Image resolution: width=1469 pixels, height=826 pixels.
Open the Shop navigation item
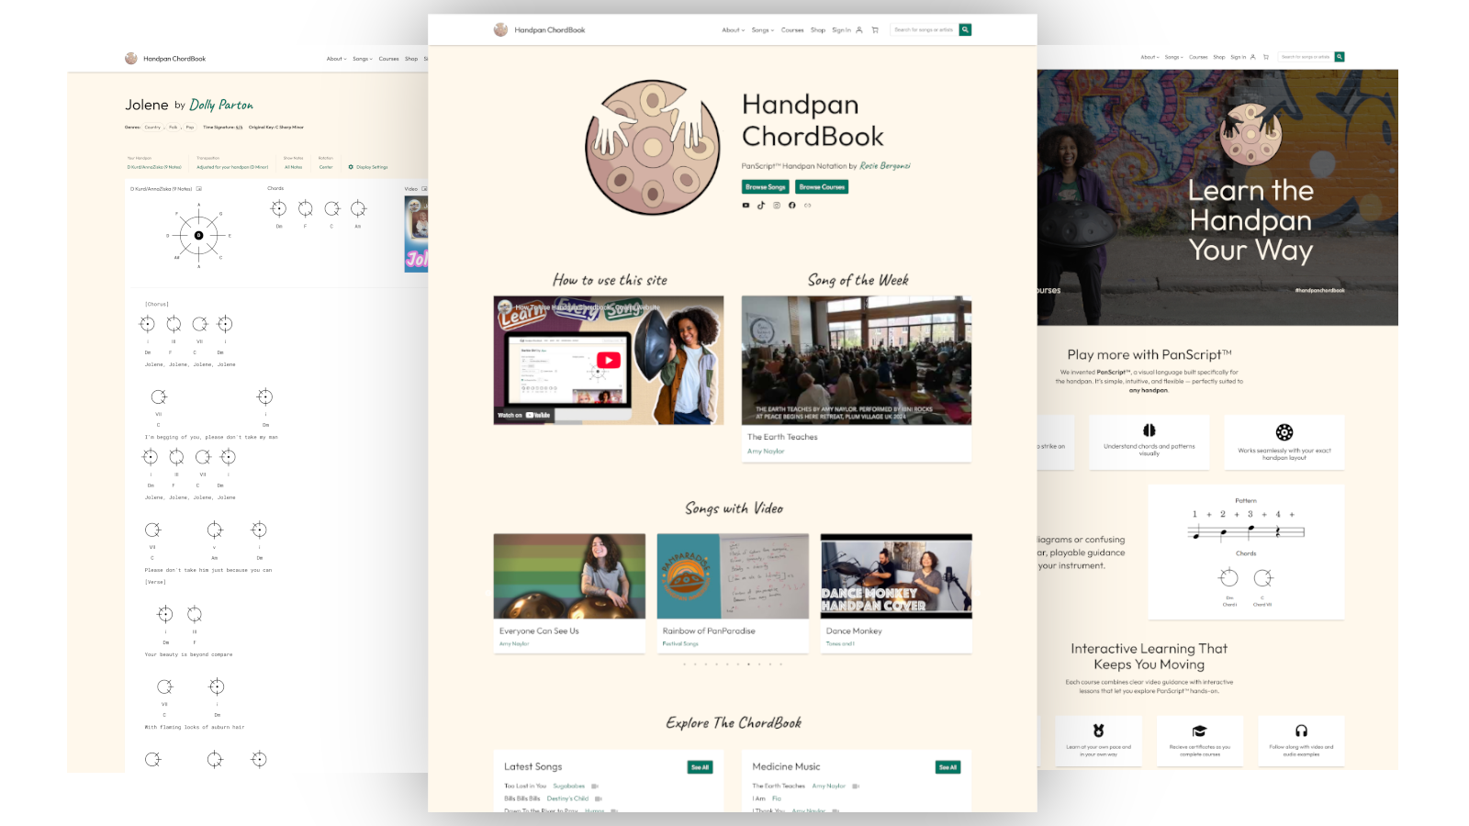818,29
